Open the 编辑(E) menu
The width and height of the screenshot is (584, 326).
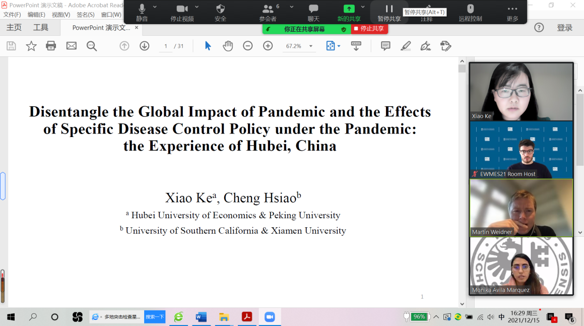click(36, 15)
